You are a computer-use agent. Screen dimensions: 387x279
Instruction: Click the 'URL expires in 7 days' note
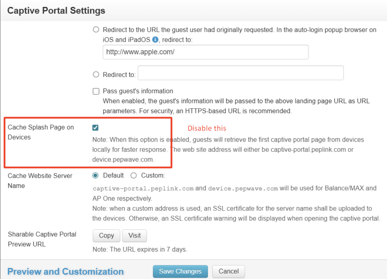pyautogui.click(x=140, y=250)
